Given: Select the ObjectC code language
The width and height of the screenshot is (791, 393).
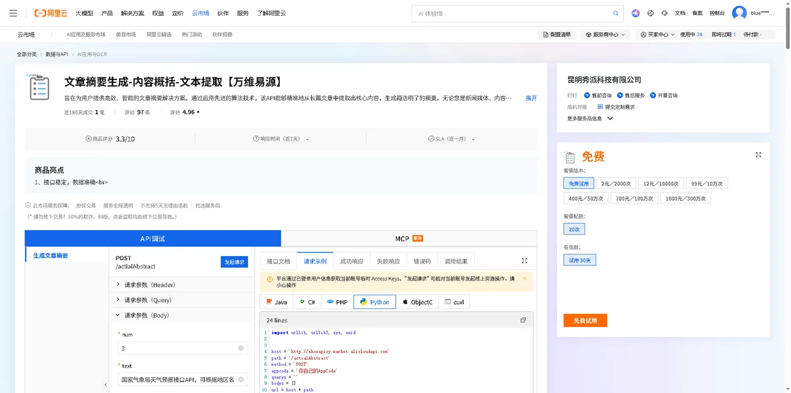Looking at the screenshot, I should [x=417, y=302].
